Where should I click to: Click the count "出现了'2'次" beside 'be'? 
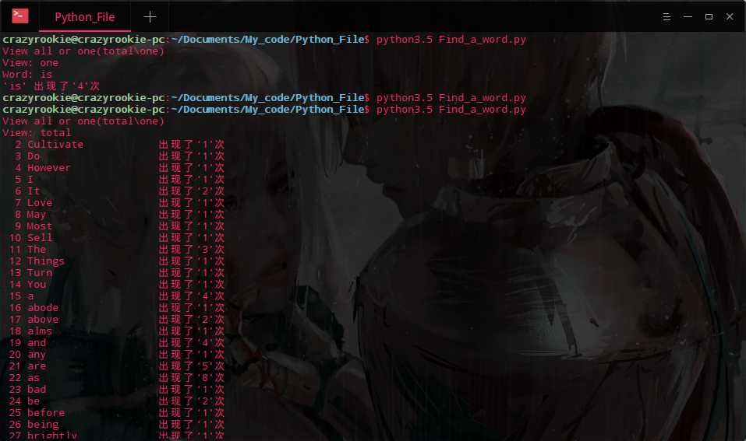(192, 401)
